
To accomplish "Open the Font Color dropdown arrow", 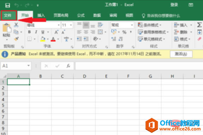I will tap(58, 39).
